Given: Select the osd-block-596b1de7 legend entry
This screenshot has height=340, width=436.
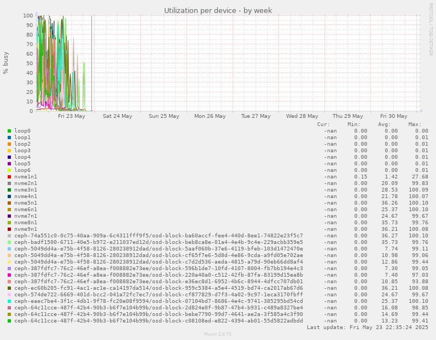Looking at the screenshot, I should (x=159, y=269).
